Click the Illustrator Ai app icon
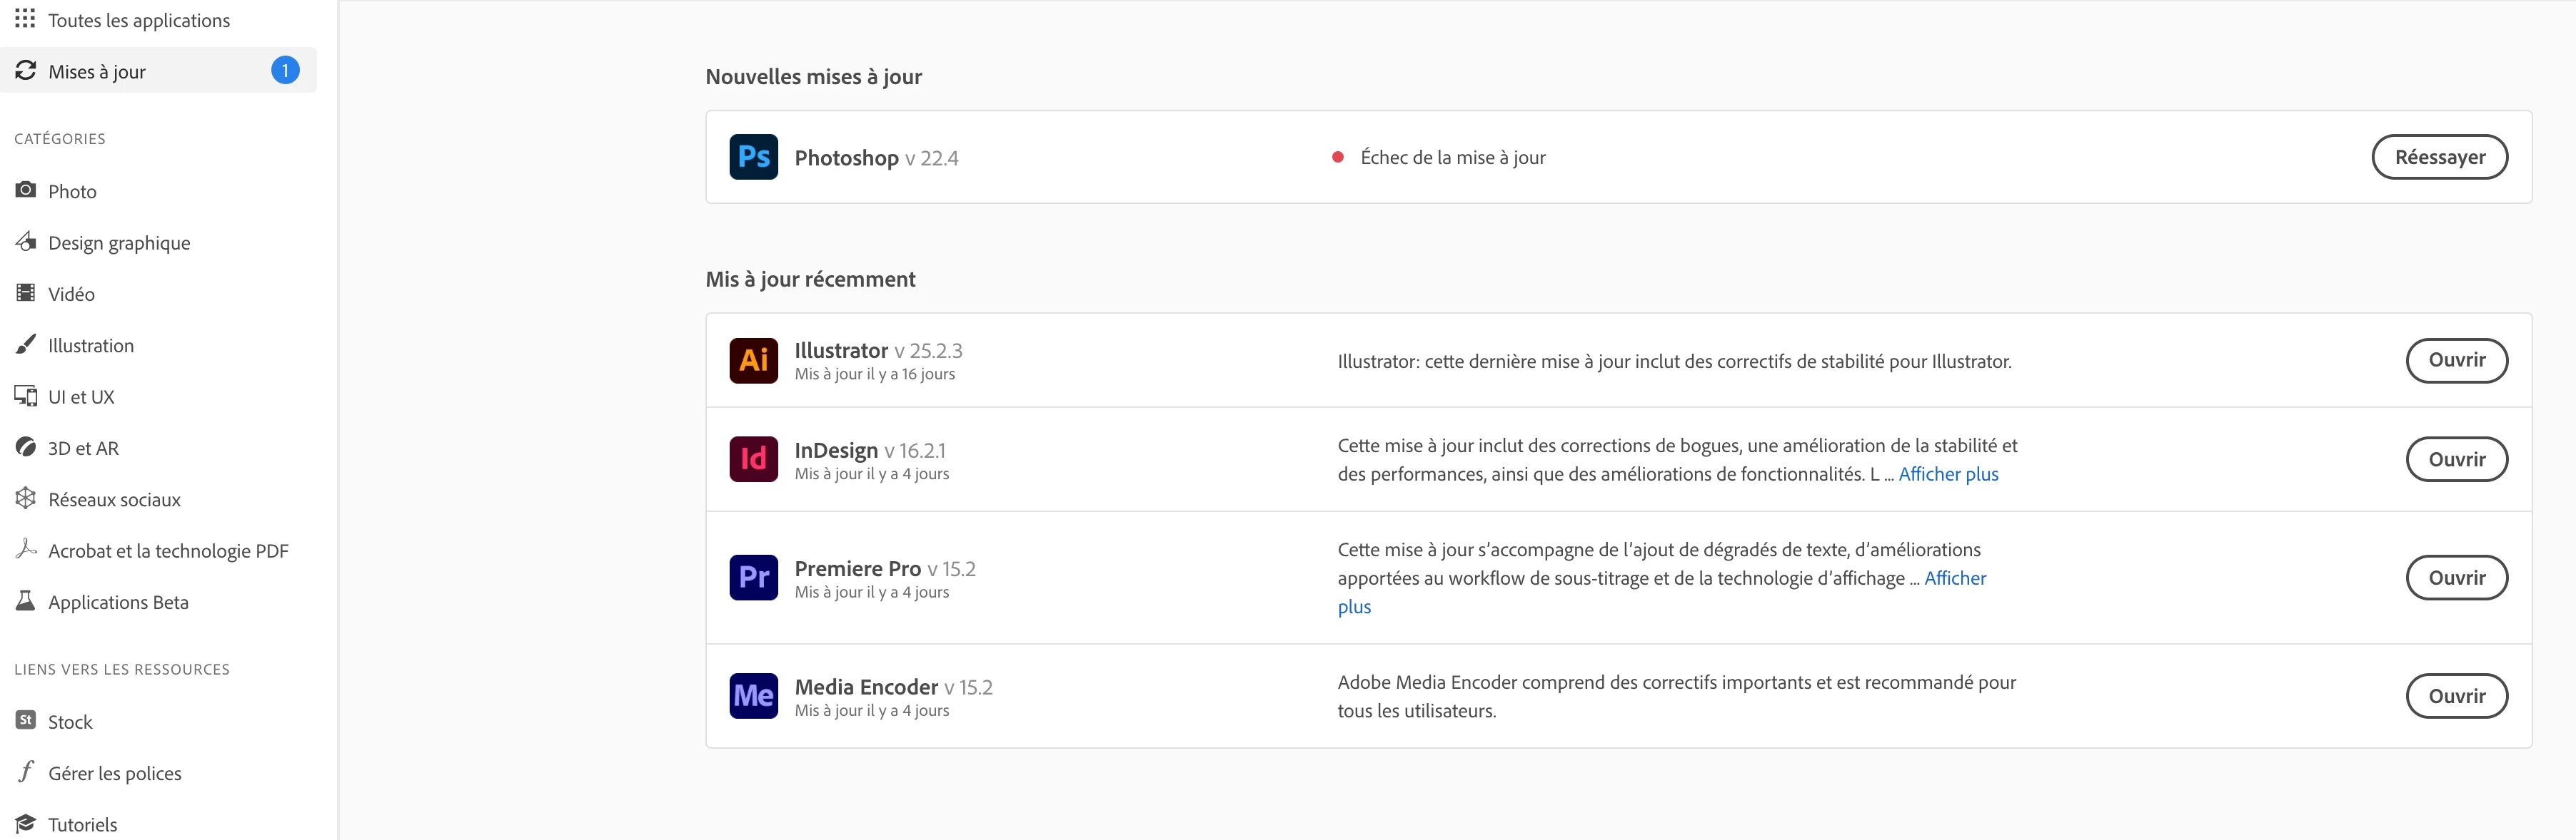Viewport: 2576px width, 840px height. point(753,361)
